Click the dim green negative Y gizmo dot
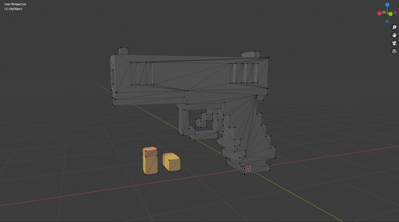399x222 pixels. [x=384, y=12]
